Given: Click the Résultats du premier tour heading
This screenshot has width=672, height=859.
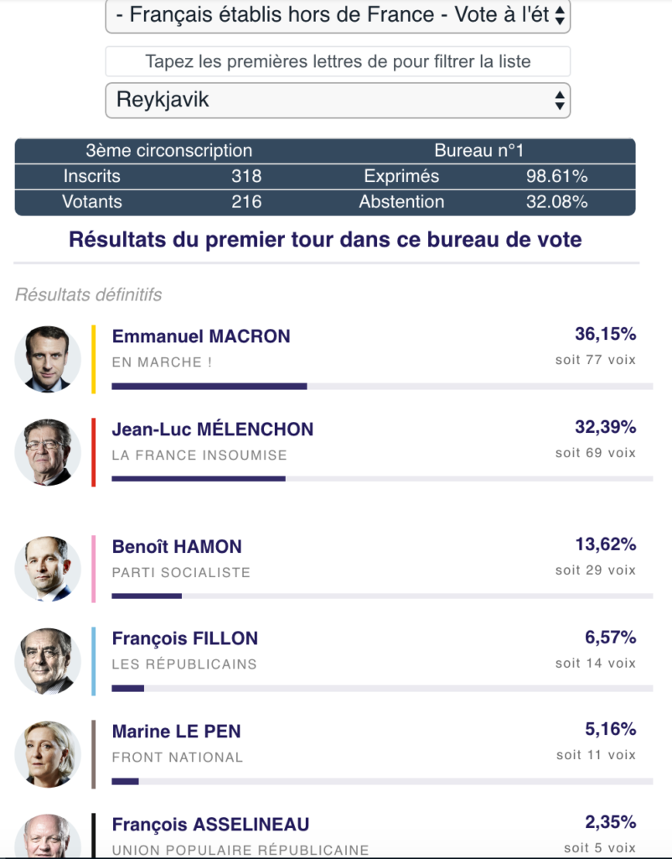Looking at the screenshot, I should pos(325,239).
